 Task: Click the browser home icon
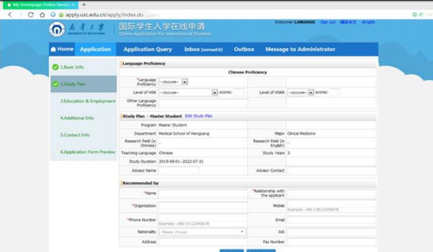[x=42, y=15]
